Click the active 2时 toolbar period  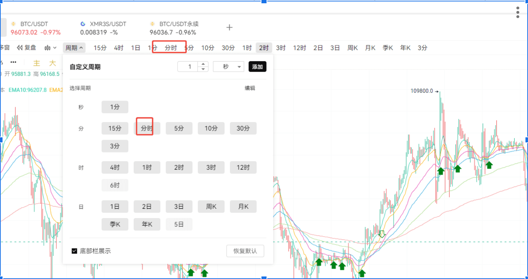tap(264, 47)
